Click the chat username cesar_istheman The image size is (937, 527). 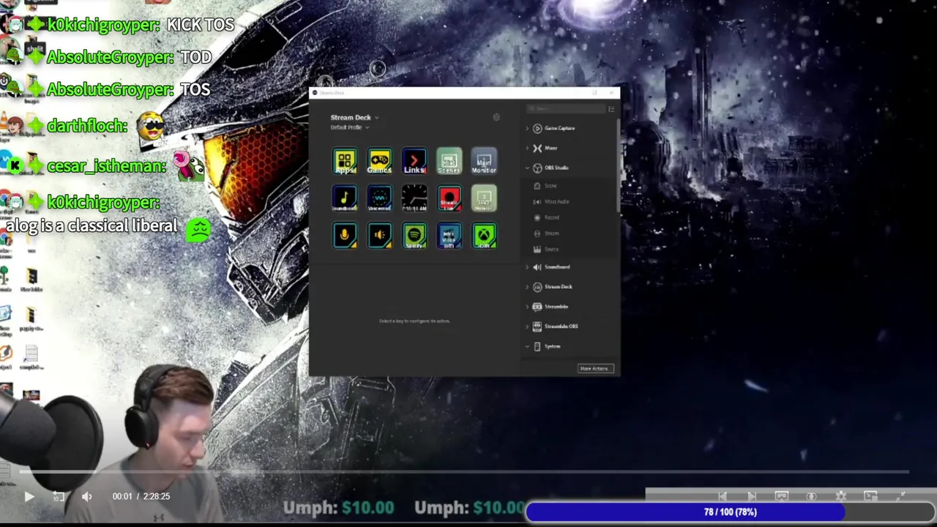pyautogui.click(x=107, y=166)
